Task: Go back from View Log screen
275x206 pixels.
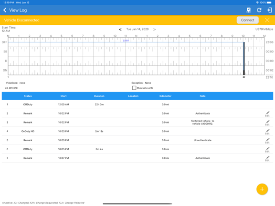Action: tap(5, 10)
